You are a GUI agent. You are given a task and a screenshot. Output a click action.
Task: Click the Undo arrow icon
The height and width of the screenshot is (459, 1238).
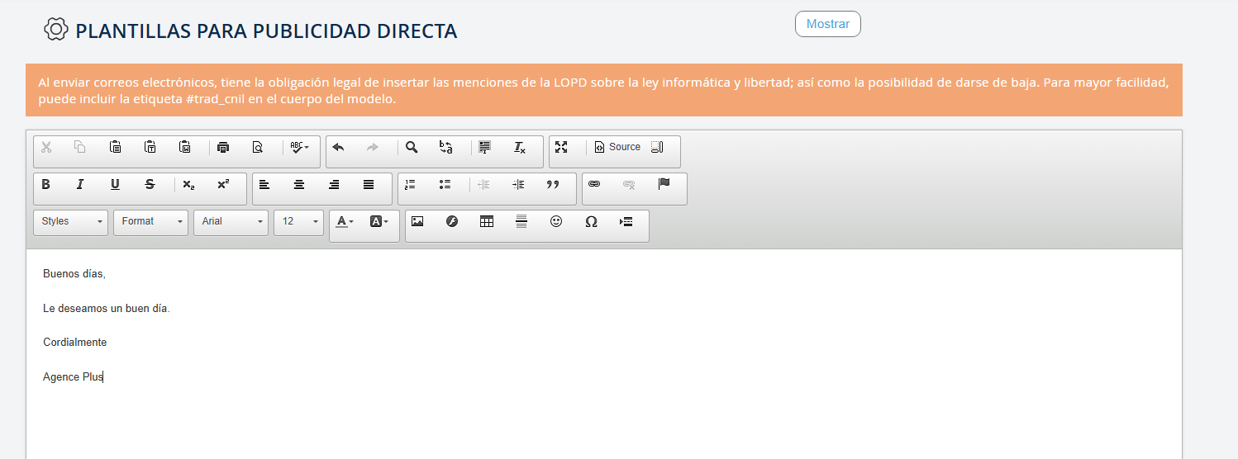pyautogui.click(x=337, y=148)
